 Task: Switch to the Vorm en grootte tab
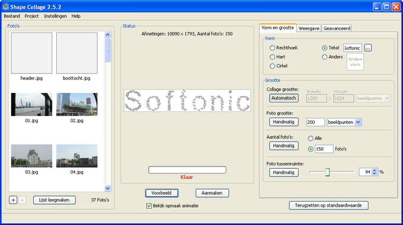277,28
